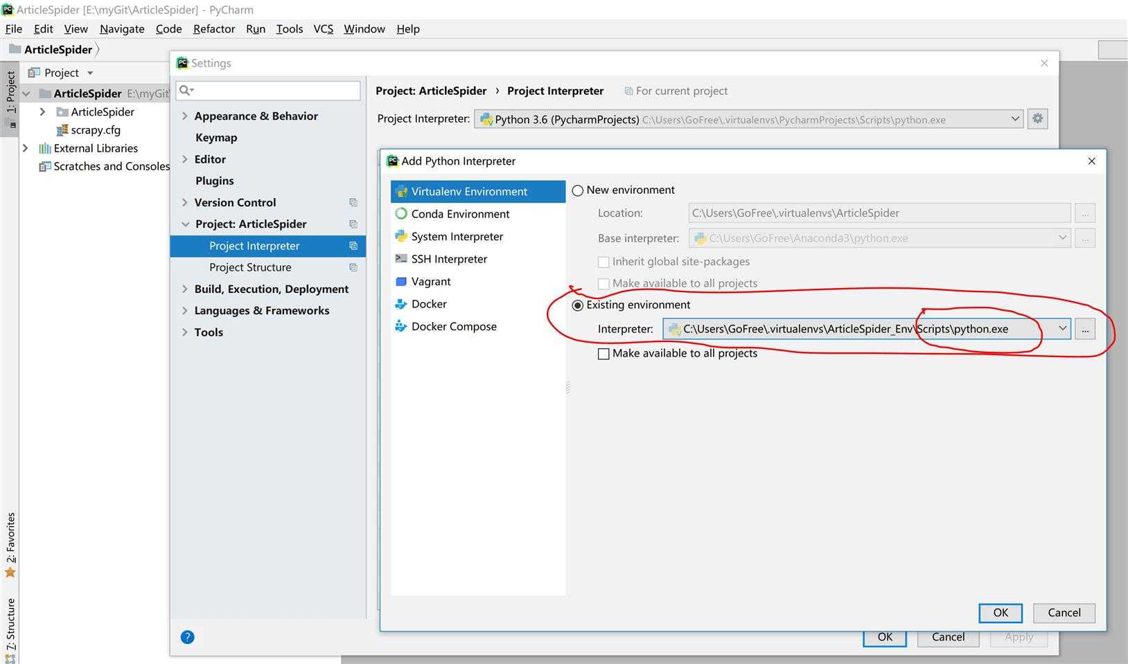Open the Refactor menu
Viewport: 1128px width, 664px height.
pyautogui.click(x=214, y=28)
